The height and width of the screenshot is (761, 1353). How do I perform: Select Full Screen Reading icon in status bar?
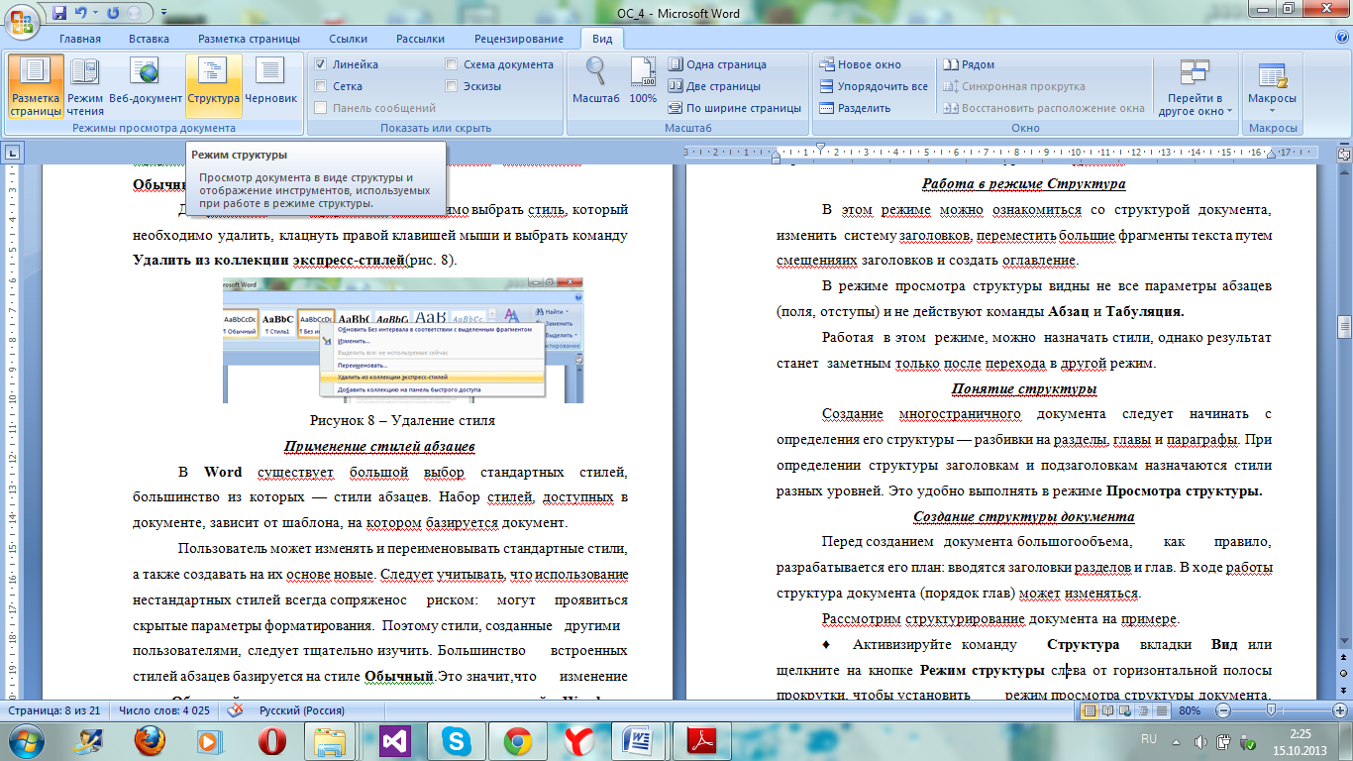coord(1106,710)
